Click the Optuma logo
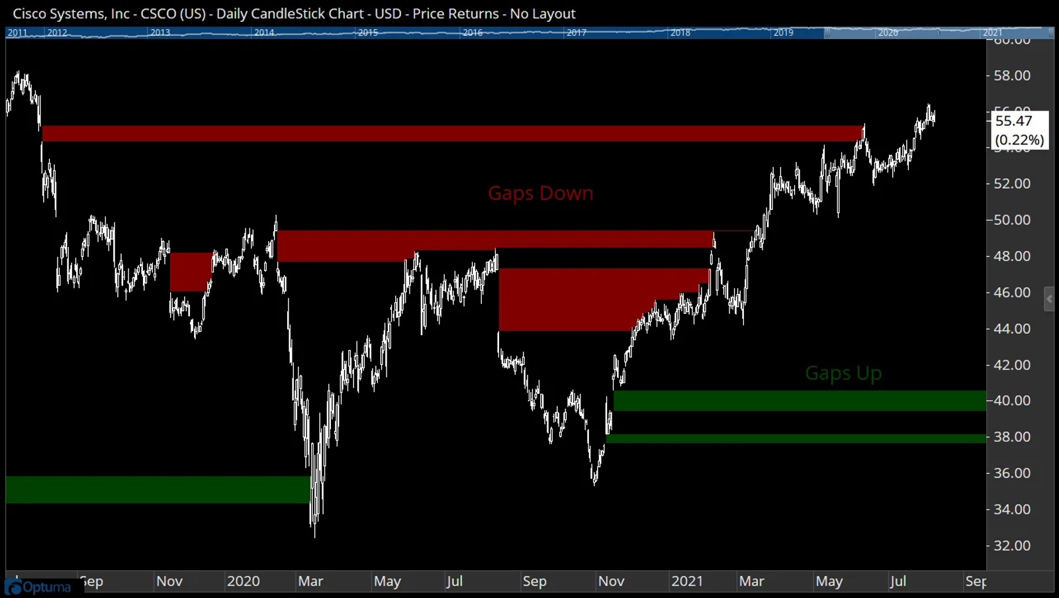The image size is (1059, 598). pyautogui.click(x=39, y=587)
